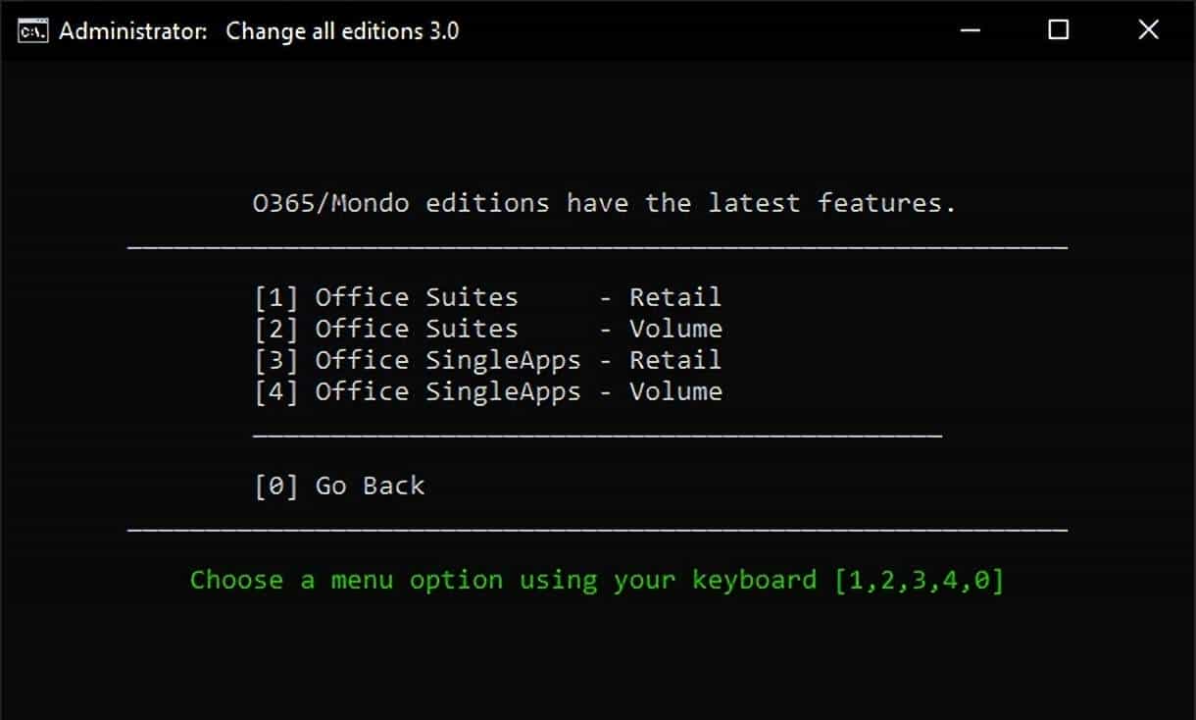Screen dimensions: 1196x720
Task: Click the green keyboard prompt message
Action: [x=598, y=579]
